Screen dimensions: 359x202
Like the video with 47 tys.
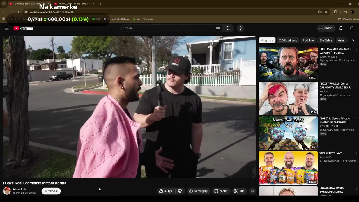165,191
